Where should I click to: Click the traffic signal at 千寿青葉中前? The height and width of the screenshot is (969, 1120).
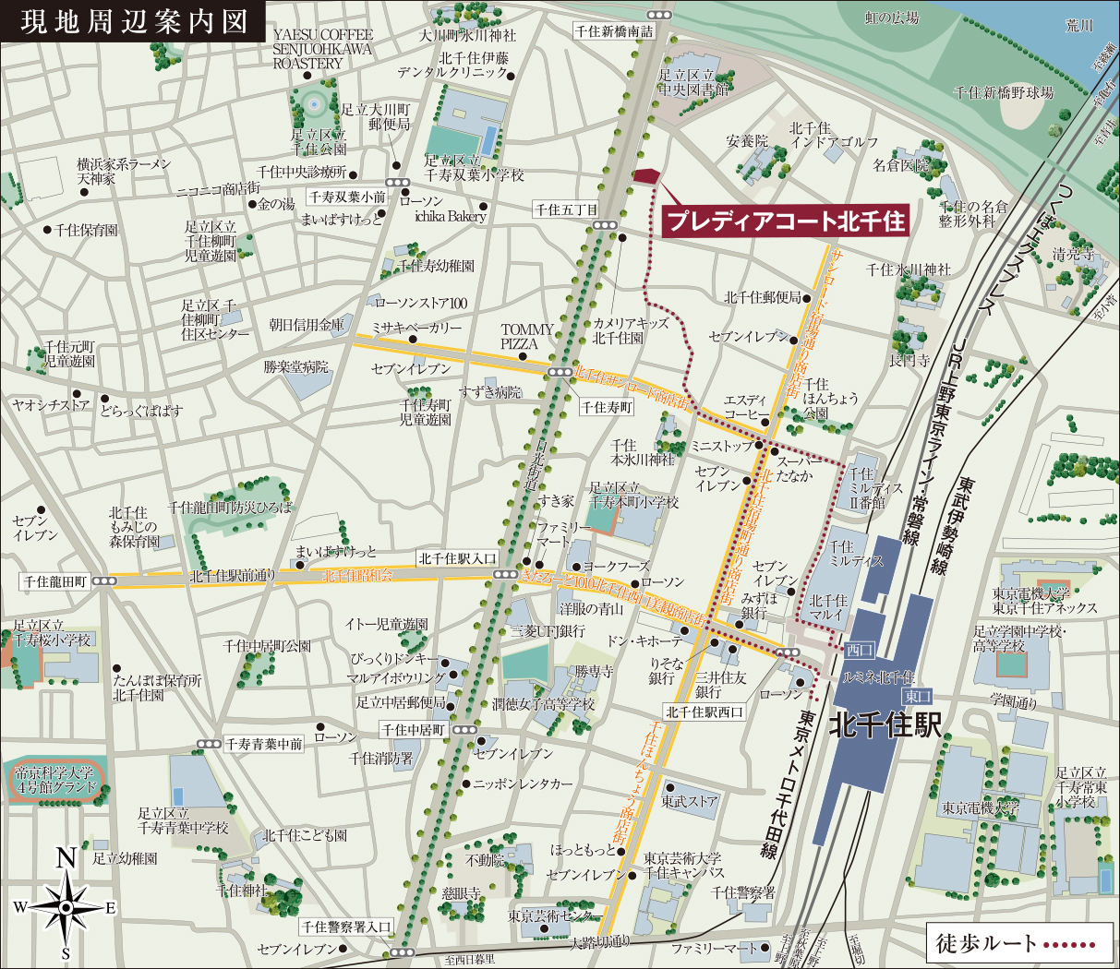[x=210, y=744]
